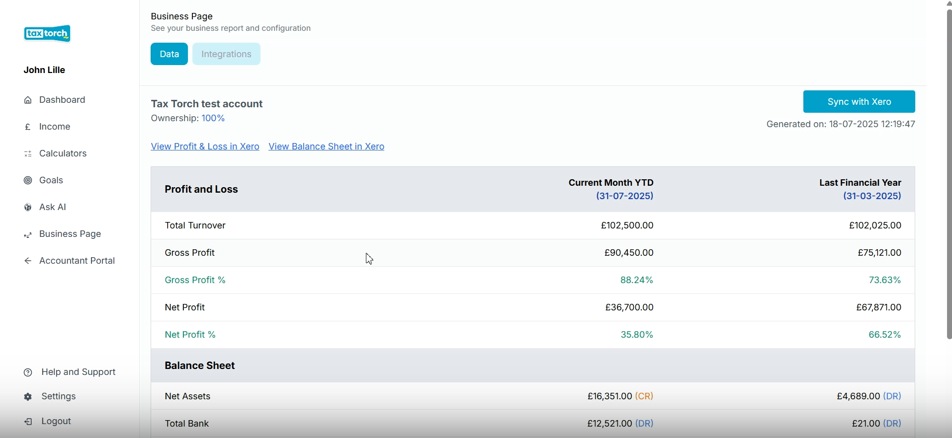Select the Total Turnover row label
The image size is (952, 438).
195,226
